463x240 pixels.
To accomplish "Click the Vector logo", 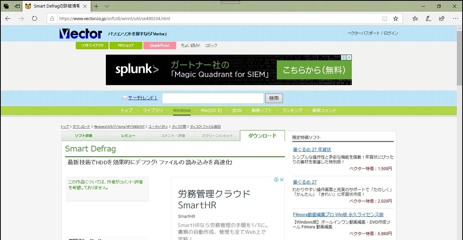I will (x=81, y=34).
